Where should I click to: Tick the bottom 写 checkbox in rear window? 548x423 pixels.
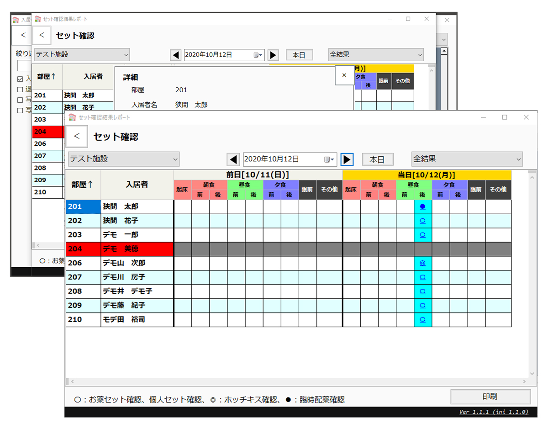tap(20, 110)
